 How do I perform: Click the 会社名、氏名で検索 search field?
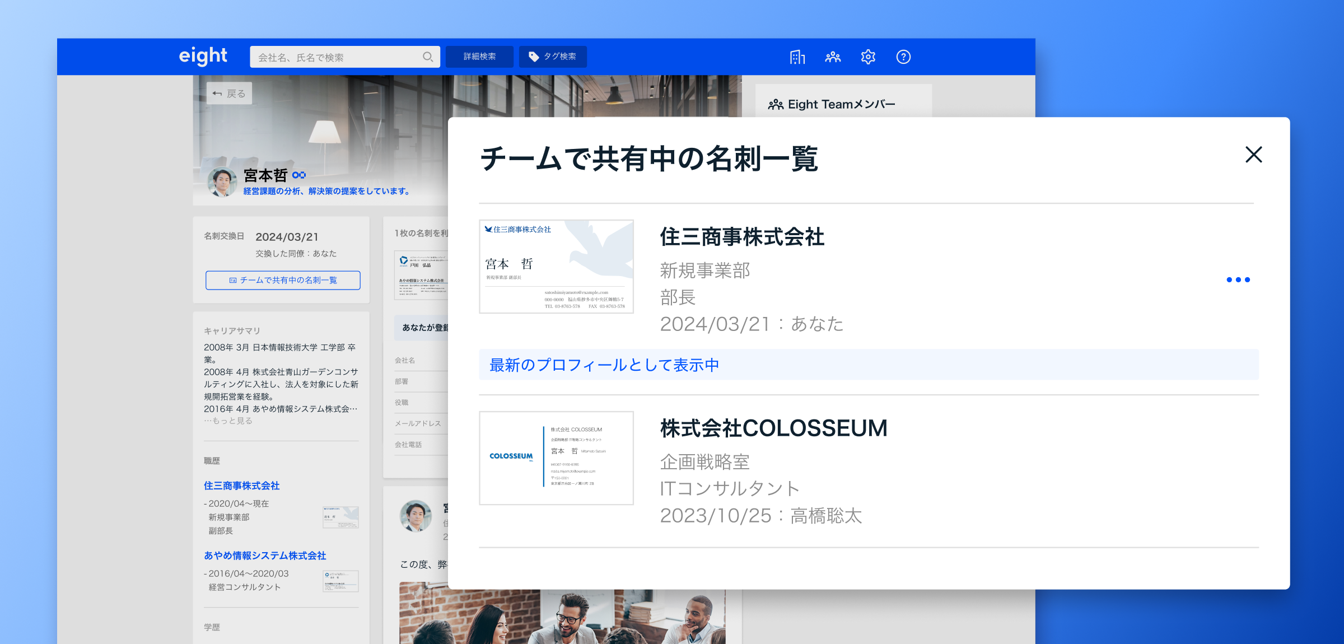coord(336,57)
